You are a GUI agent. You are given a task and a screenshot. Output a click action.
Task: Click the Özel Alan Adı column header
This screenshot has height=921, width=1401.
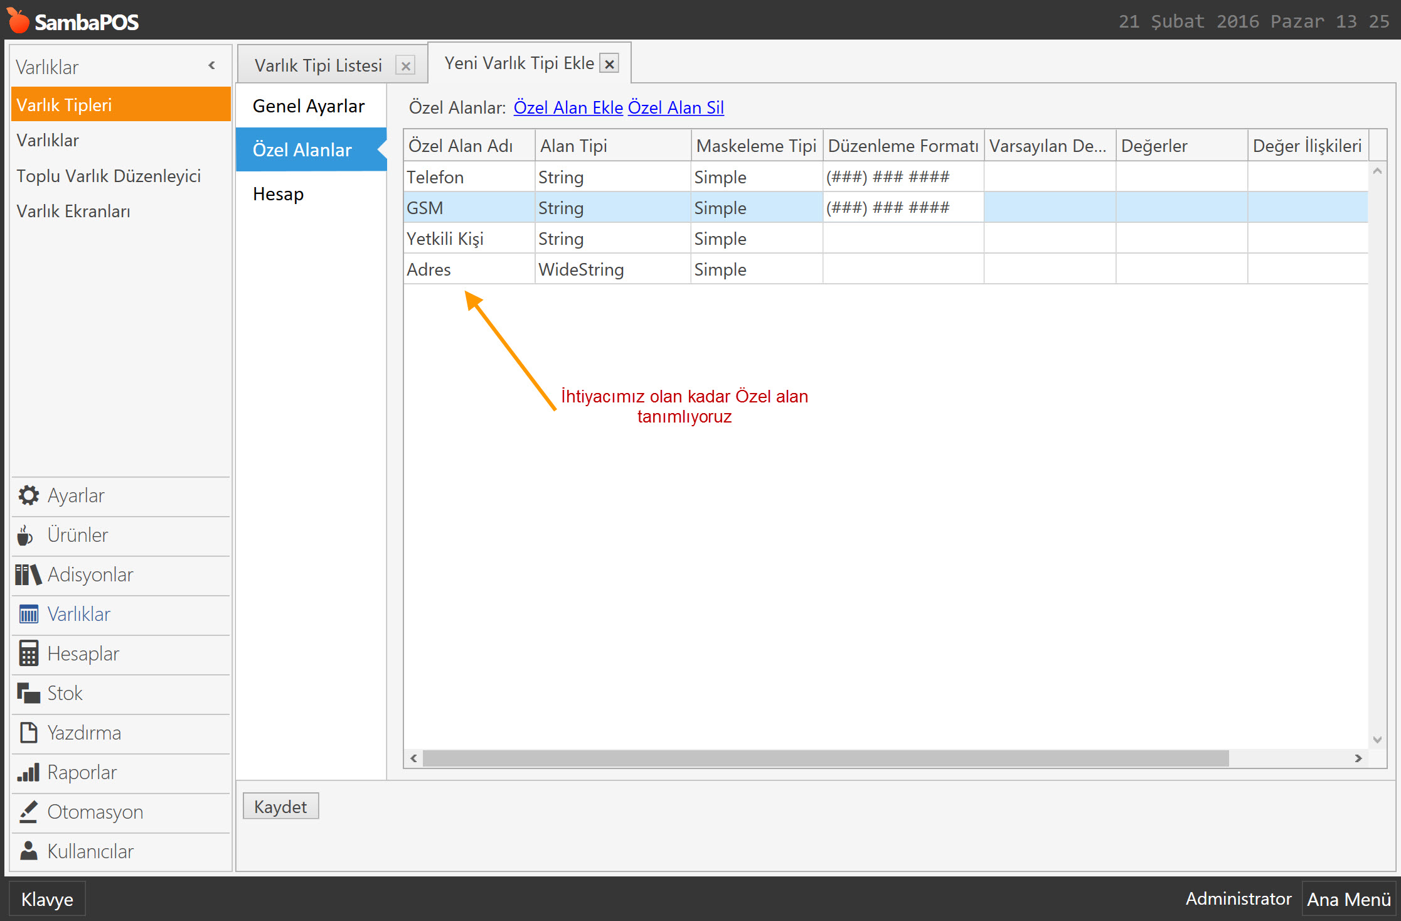pos(469,146)
